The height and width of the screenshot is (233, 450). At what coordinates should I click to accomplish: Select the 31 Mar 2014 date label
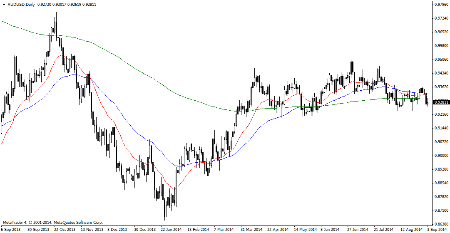pos(252,229)
